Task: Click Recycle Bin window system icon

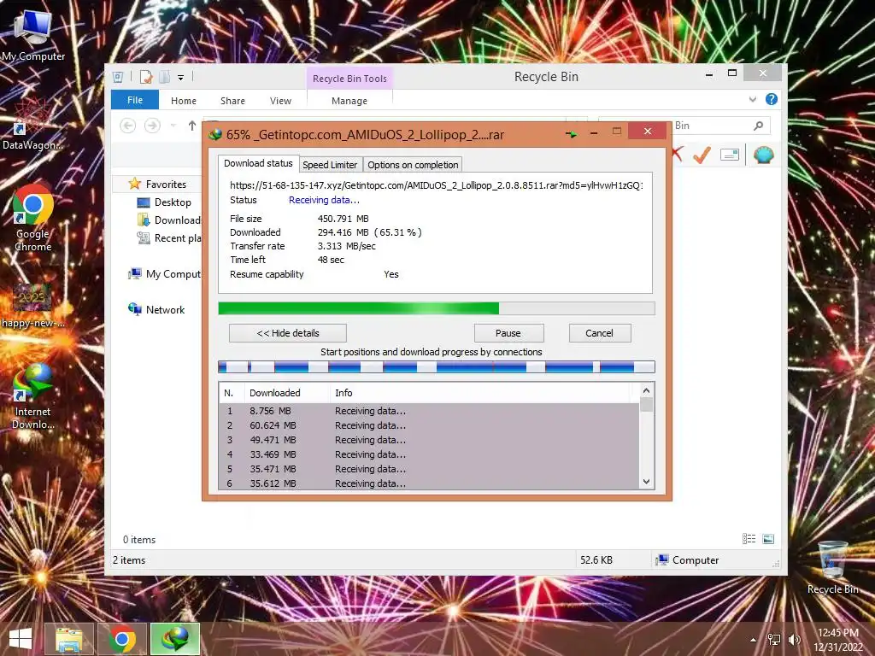Action: (x=118, y=77)
